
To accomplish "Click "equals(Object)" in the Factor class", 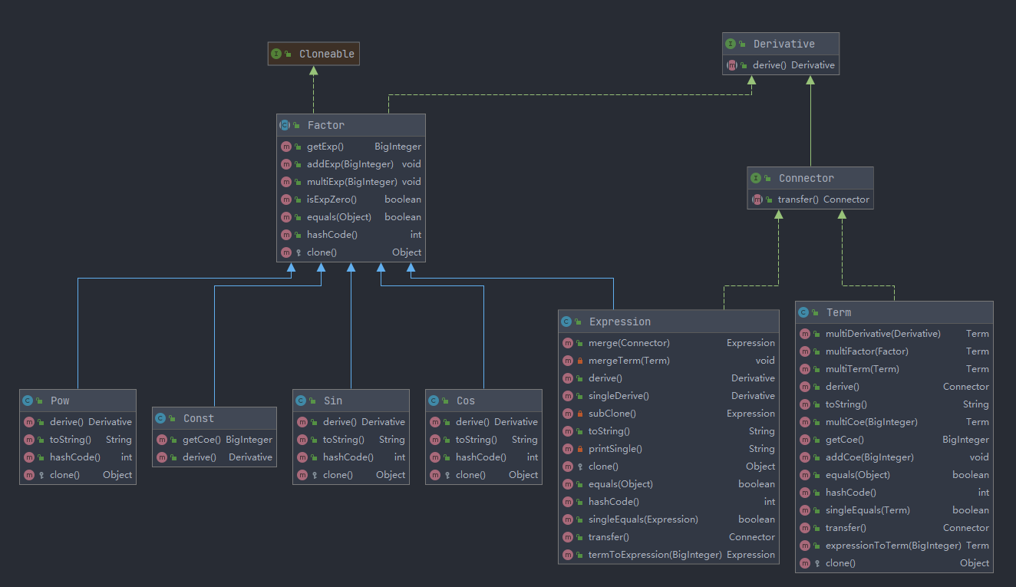I will [339, 217].
